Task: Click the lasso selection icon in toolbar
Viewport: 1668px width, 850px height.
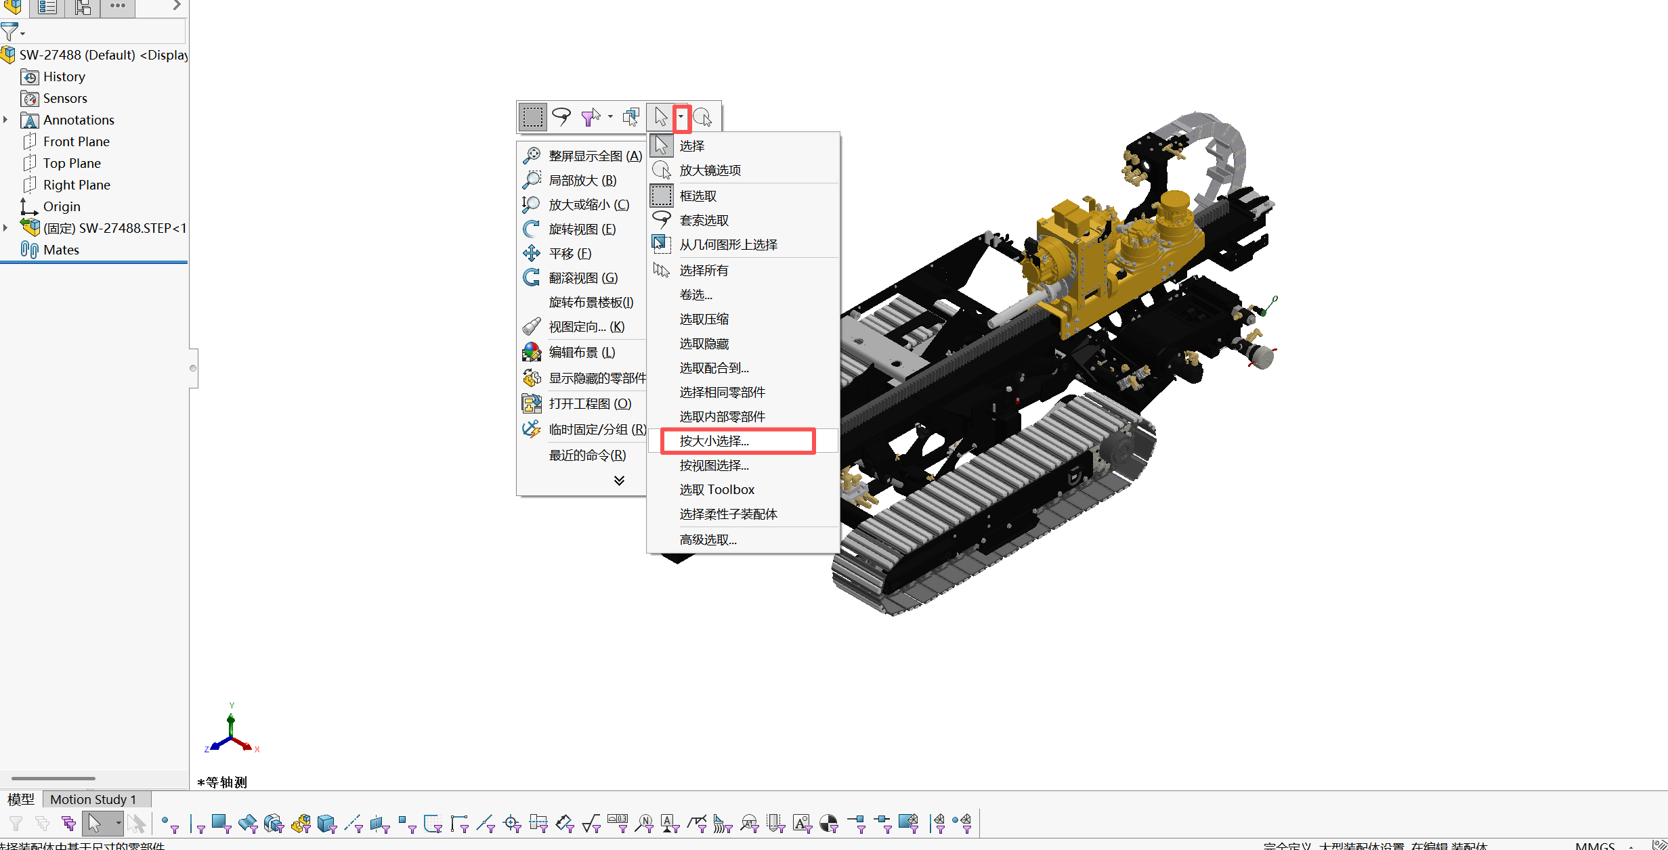Action: click(561, 117)
